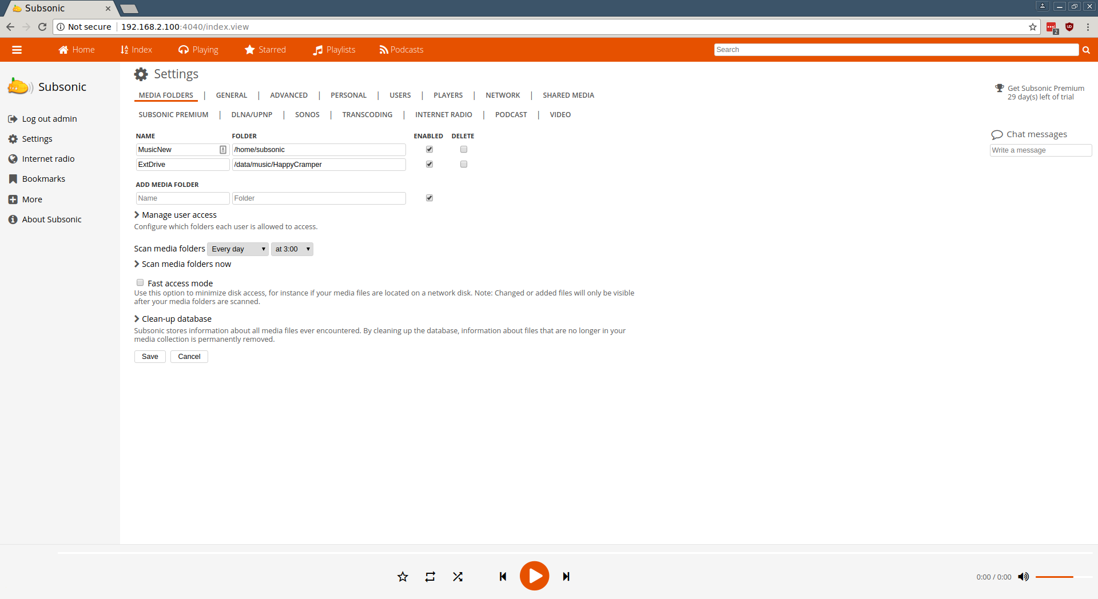Open Chrome's three-dot menu
The width and height of the screenshot is (1098, 599).
(x=1088, y=27)
